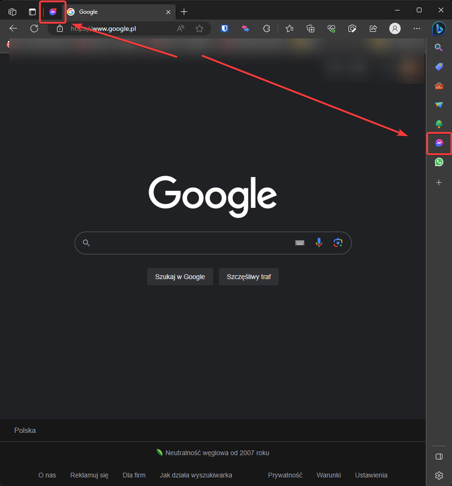
Task: Open Prywatność footer link
Action: click(285, 475)
